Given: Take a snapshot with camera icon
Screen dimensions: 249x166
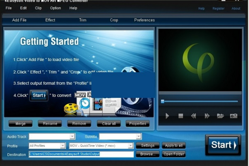Looking at the screenshot, I should [234, 116].
